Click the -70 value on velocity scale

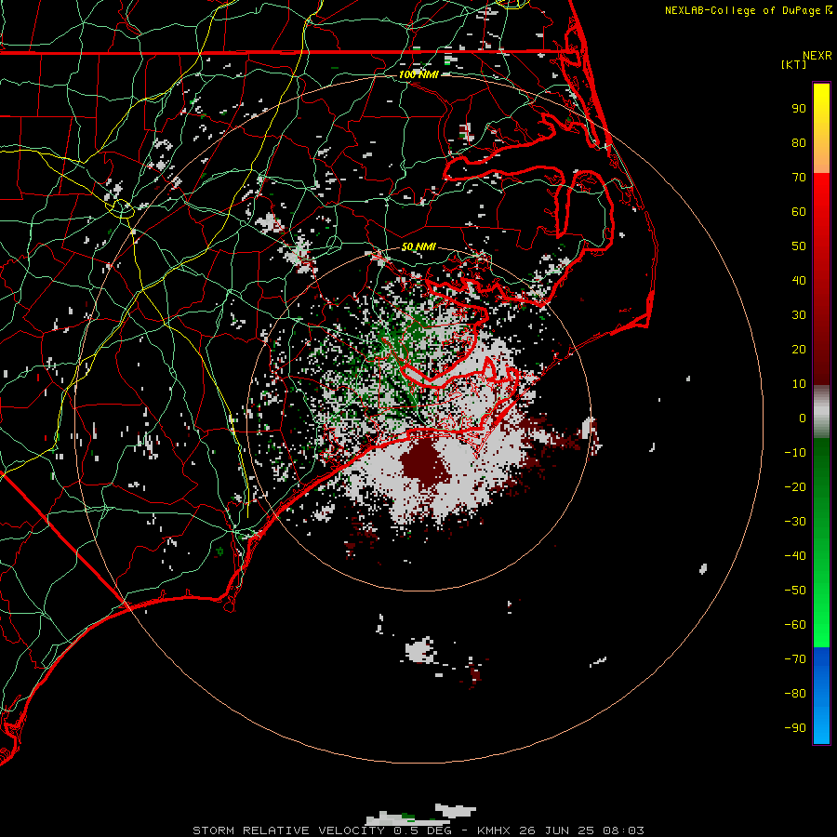coord(795,659)
